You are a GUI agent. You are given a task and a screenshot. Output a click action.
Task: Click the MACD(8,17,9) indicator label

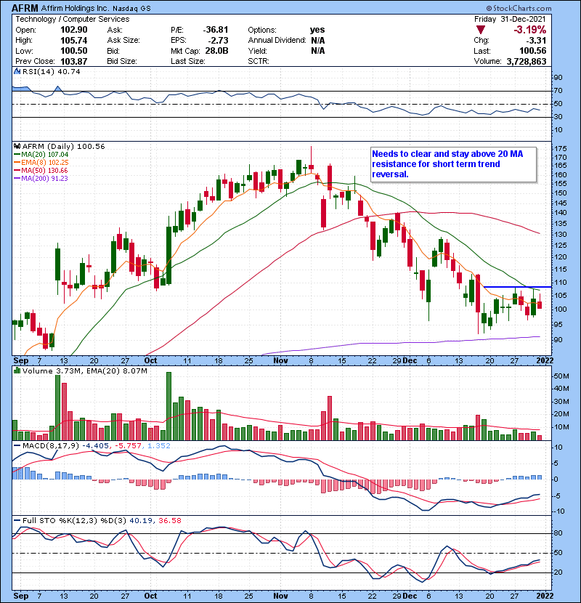[51, 446]
